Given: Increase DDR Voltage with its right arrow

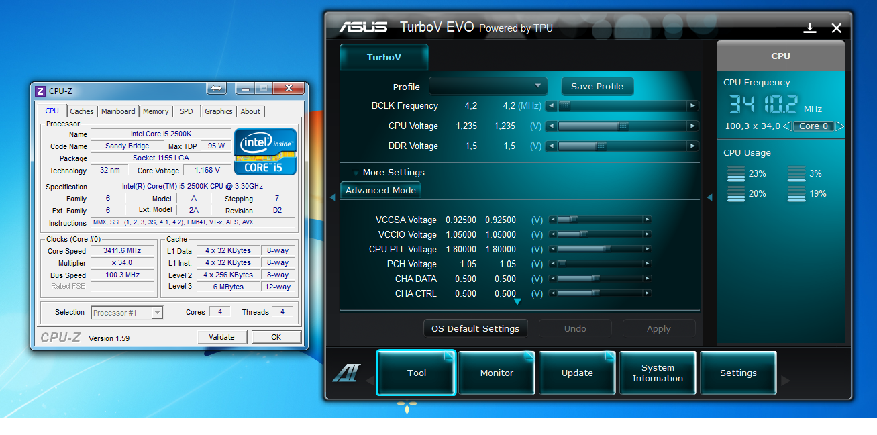Looking at the screenshot, I should click(x=692, y=146).
